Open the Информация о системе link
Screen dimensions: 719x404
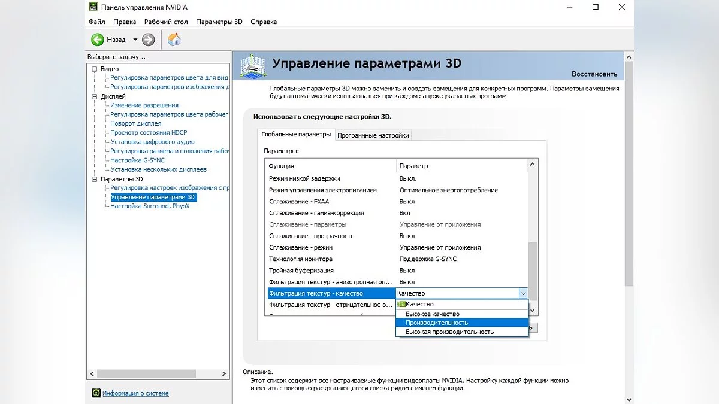pos(135,393)
